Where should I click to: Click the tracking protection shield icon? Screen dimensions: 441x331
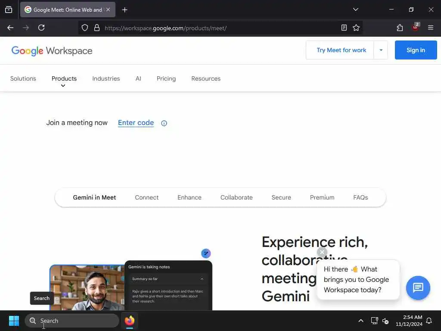[x=85, y=28]
